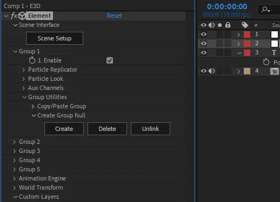Open the Scene Setup button
This screenshot has height=202, width=280.
point(55,38)
